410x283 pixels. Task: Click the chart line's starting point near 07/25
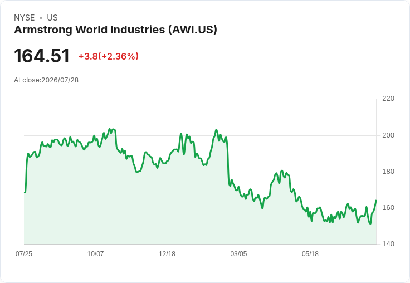point(25,192)
